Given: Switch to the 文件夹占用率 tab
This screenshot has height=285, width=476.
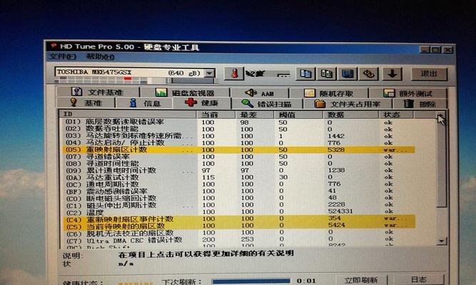Looking at the screenshot, I should tap(348, 104).
